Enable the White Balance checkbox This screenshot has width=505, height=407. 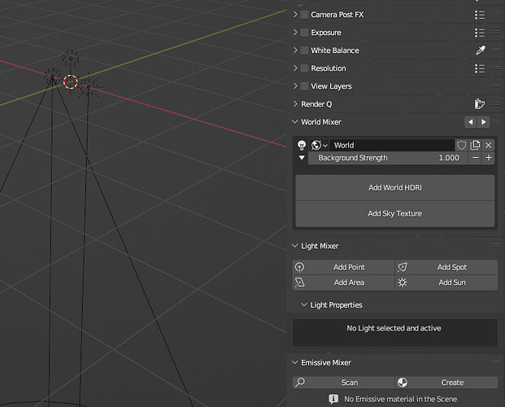coord(304,50)
